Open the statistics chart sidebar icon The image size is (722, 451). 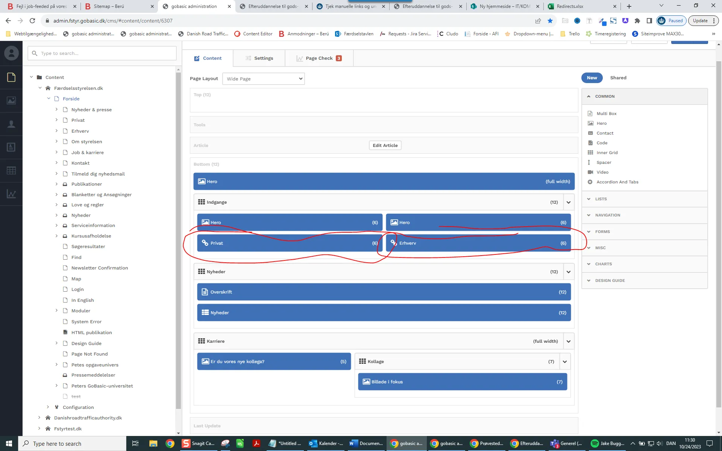(11, 194)
